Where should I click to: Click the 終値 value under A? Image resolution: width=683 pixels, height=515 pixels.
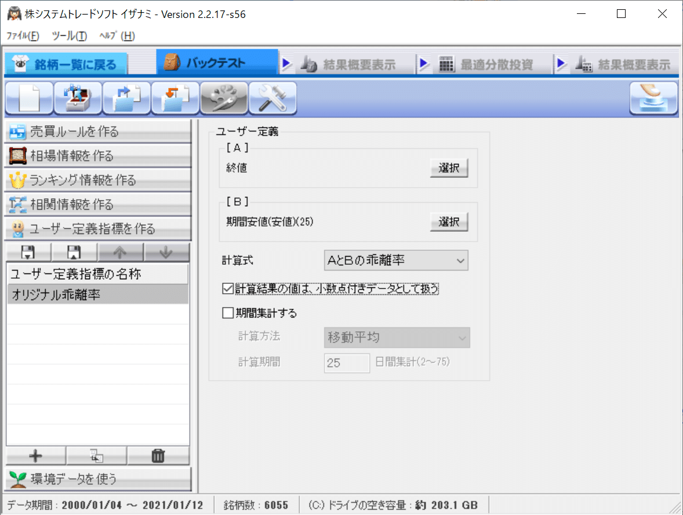tap(237, 167)
